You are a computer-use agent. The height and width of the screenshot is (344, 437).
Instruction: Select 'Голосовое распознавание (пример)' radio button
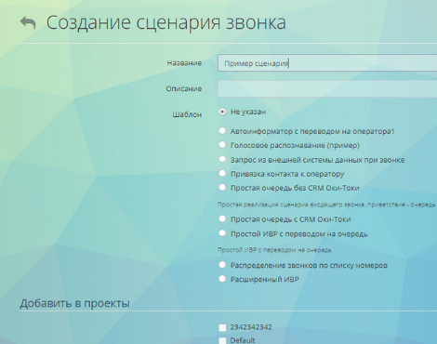click(222, 145)
